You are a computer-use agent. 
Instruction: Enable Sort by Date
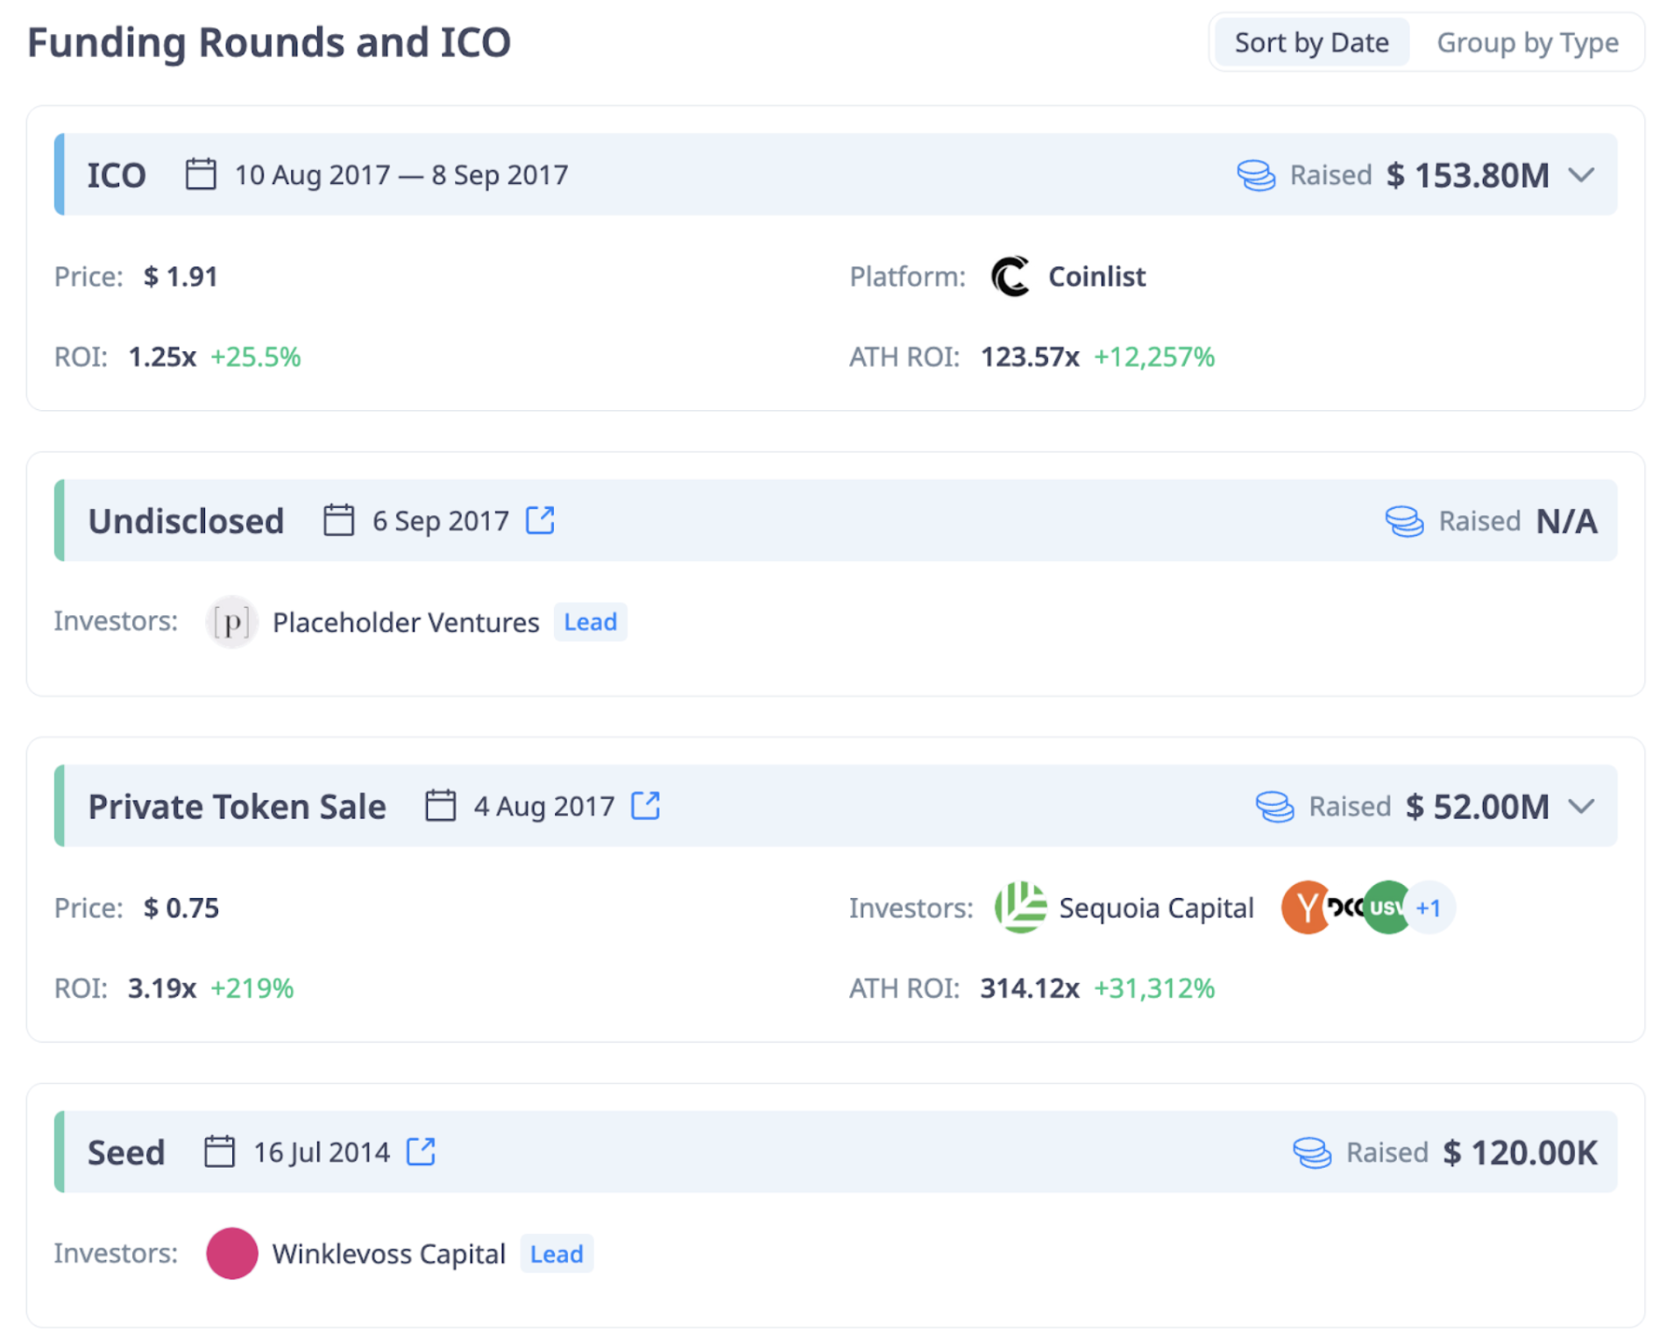pyautogui.click(x=1311, y=41)
